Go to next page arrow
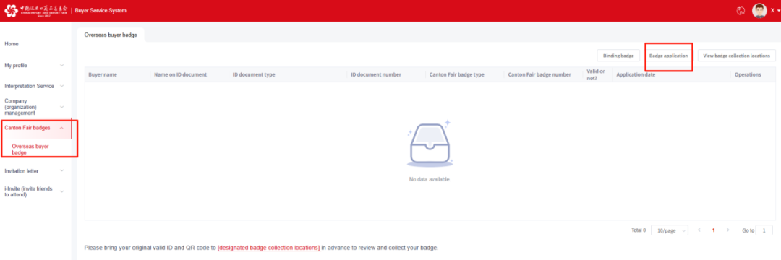The width and height of the screenshot is (781, 260). coord(727,230)
